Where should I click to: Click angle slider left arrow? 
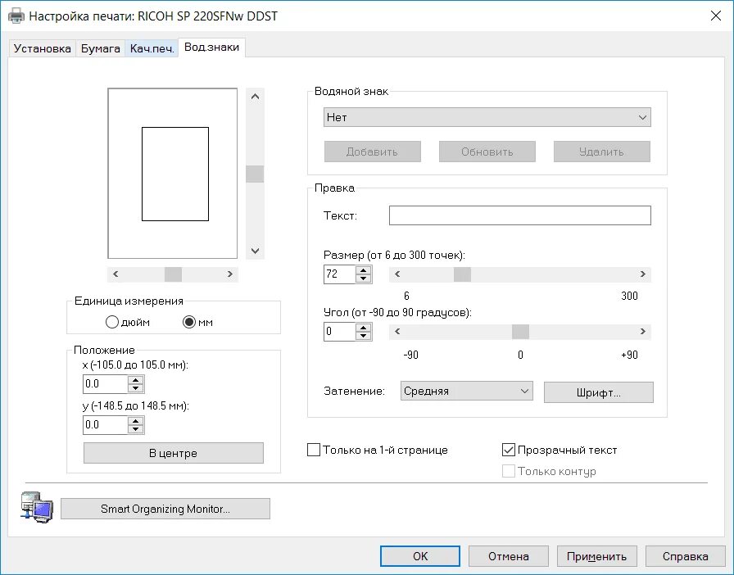coord(397,332)
